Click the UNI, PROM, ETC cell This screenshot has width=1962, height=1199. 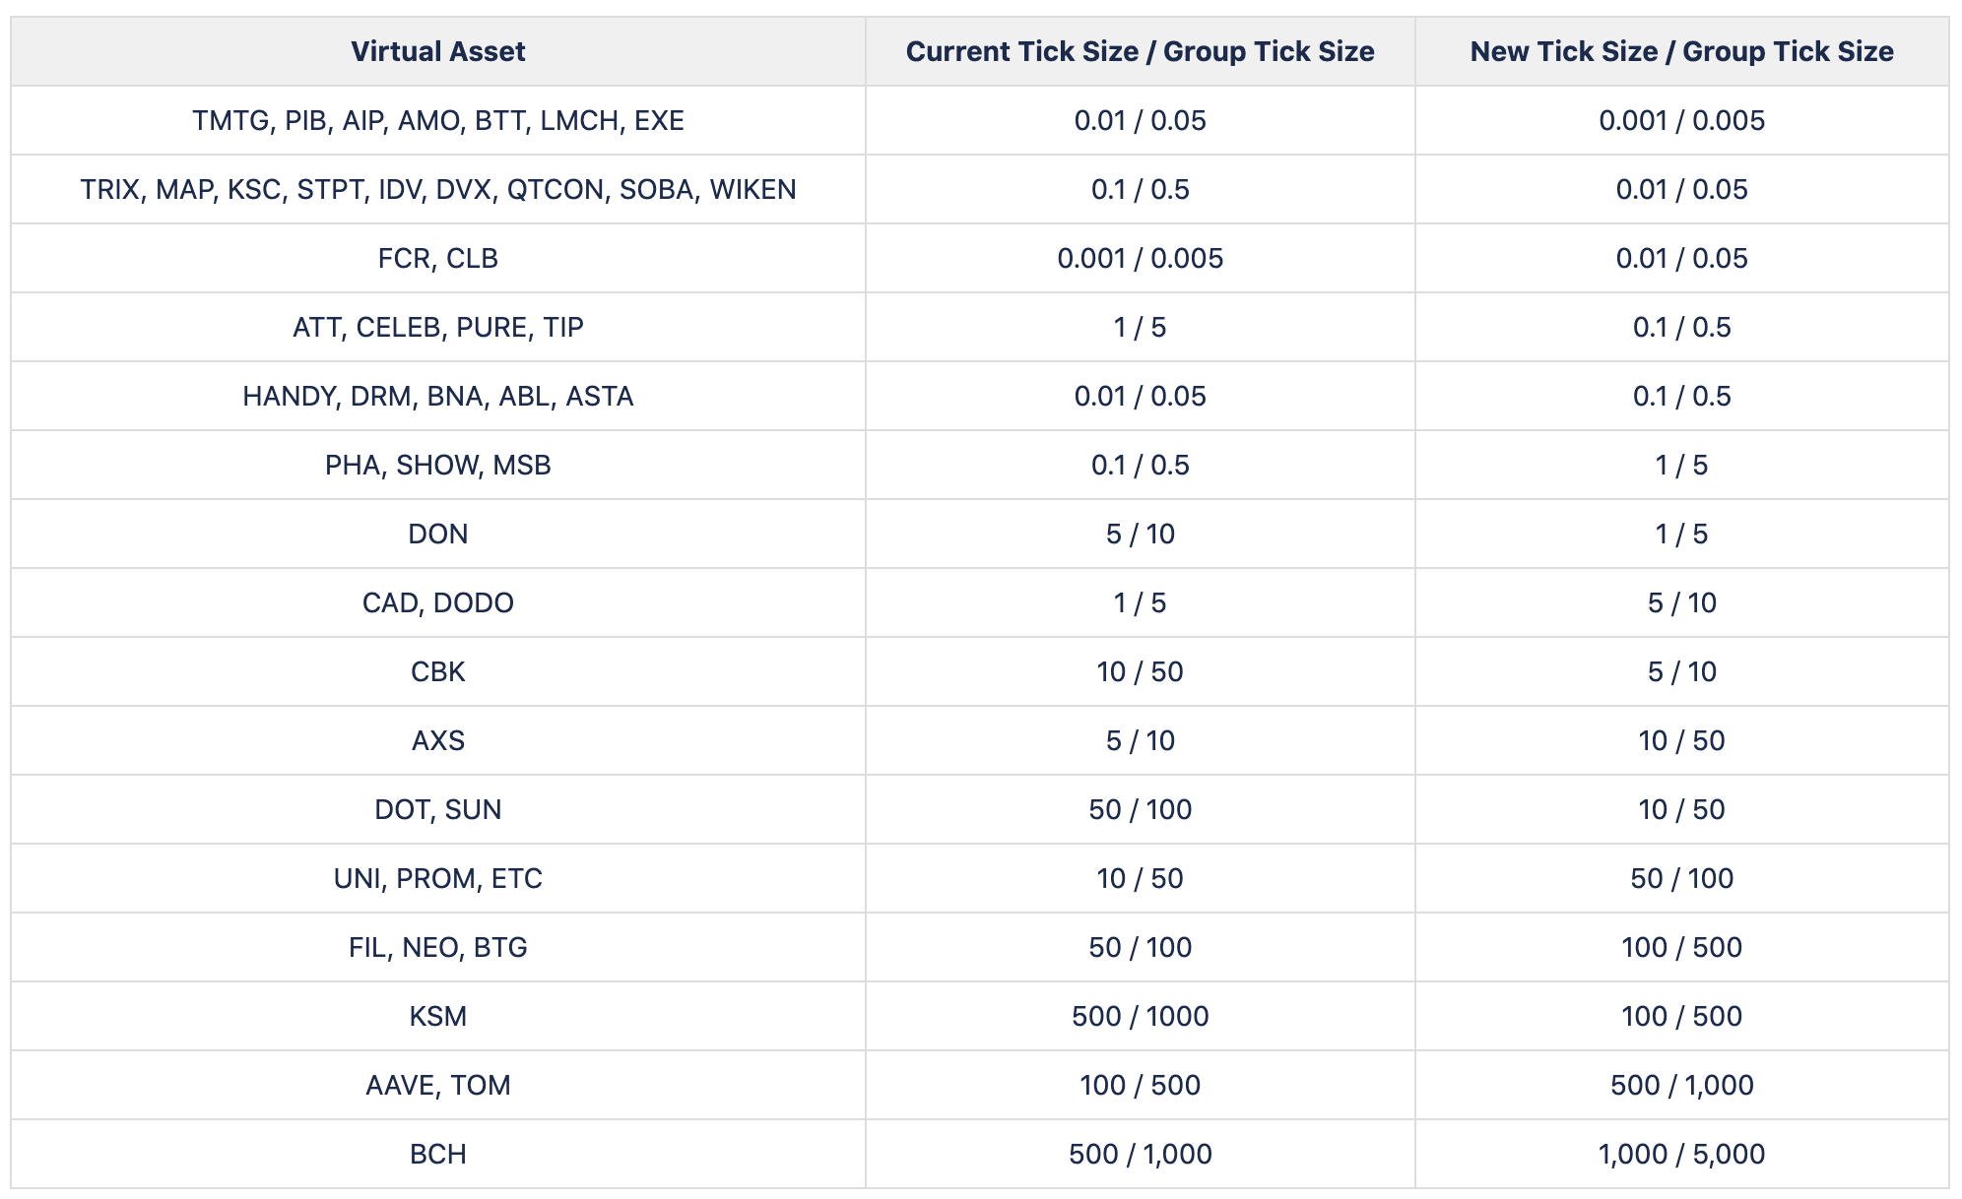(x=437, y=878)
